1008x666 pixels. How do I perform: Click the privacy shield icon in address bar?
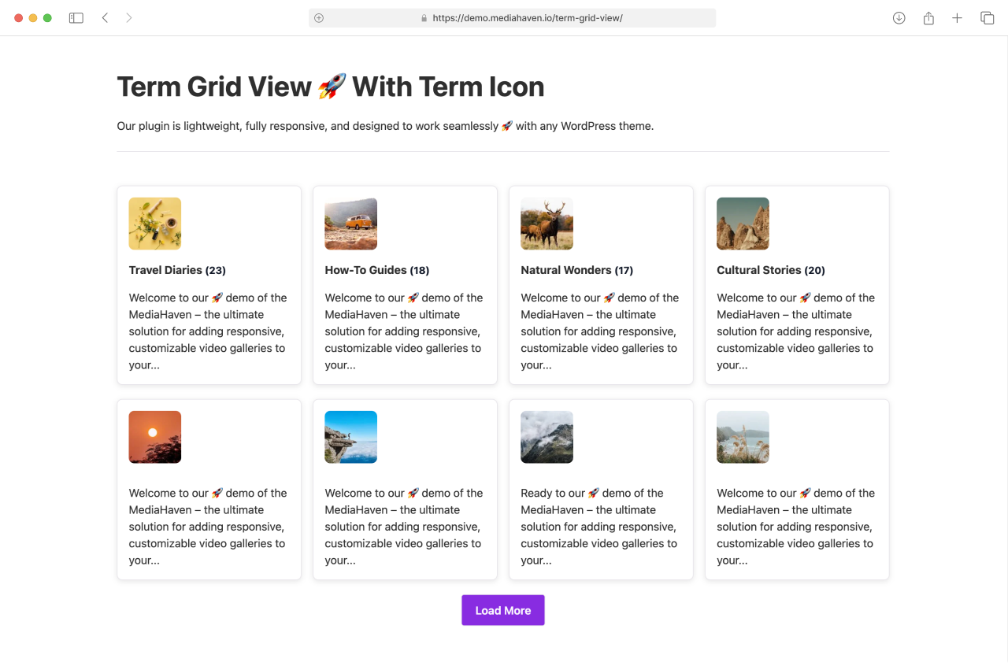tap(319, 18)
